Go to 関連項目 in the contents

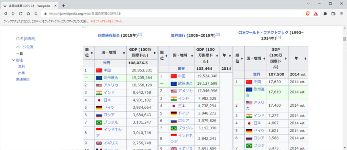23,80
